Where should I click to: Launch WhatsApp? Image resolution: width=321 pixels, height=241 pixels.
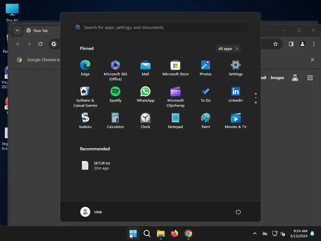pos(145,94)
